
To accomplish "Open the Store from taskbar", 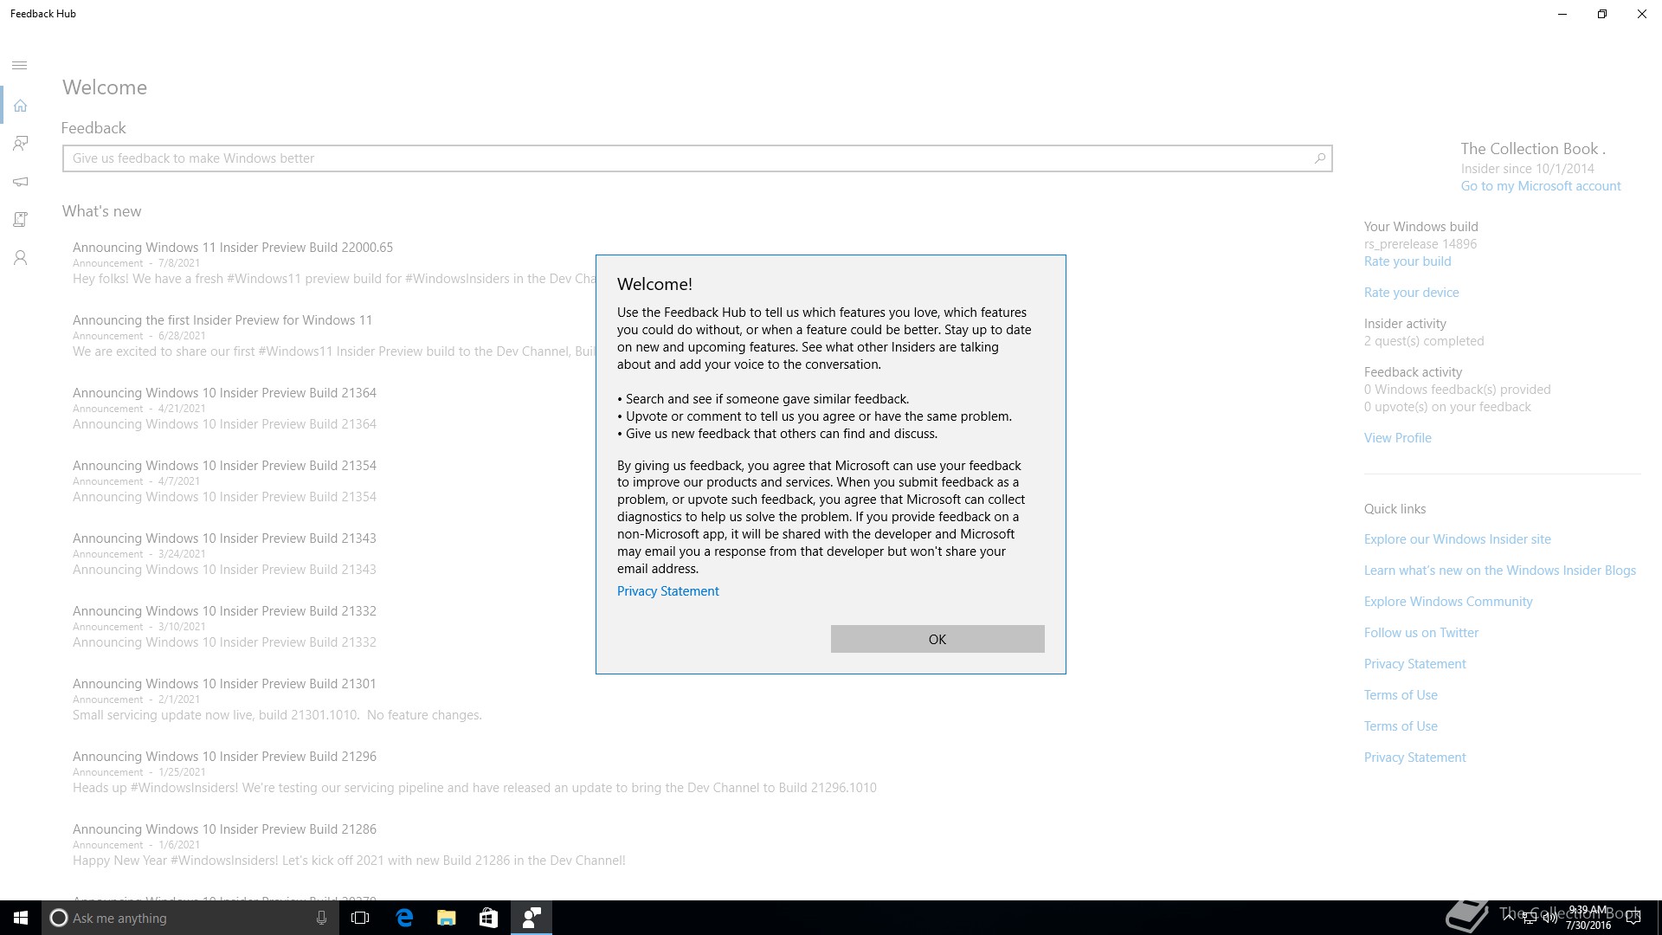I will pos(488,918).
